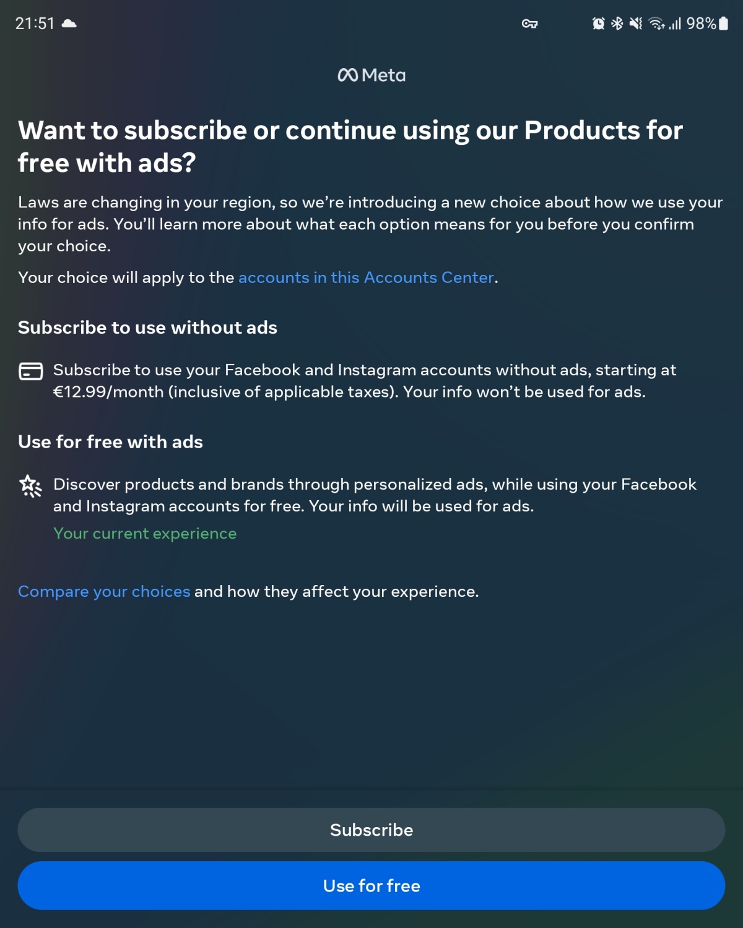Tap the 21:51 clock in status bar

click(x=35, y=24)
